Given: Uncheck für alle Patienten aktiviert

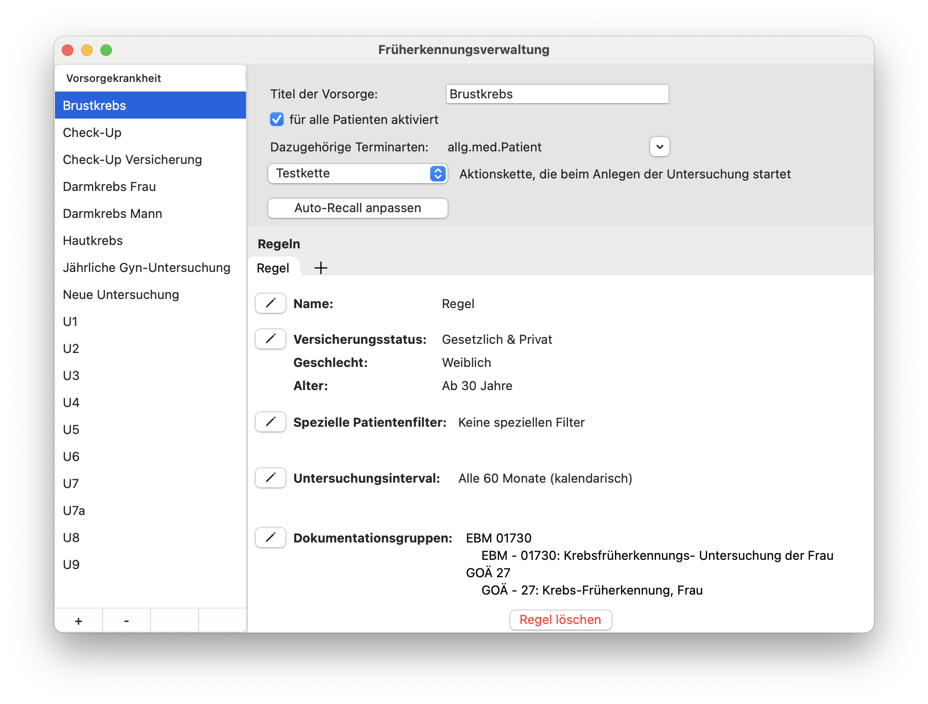Looking at the screenshot, I should tap(277, 119).
